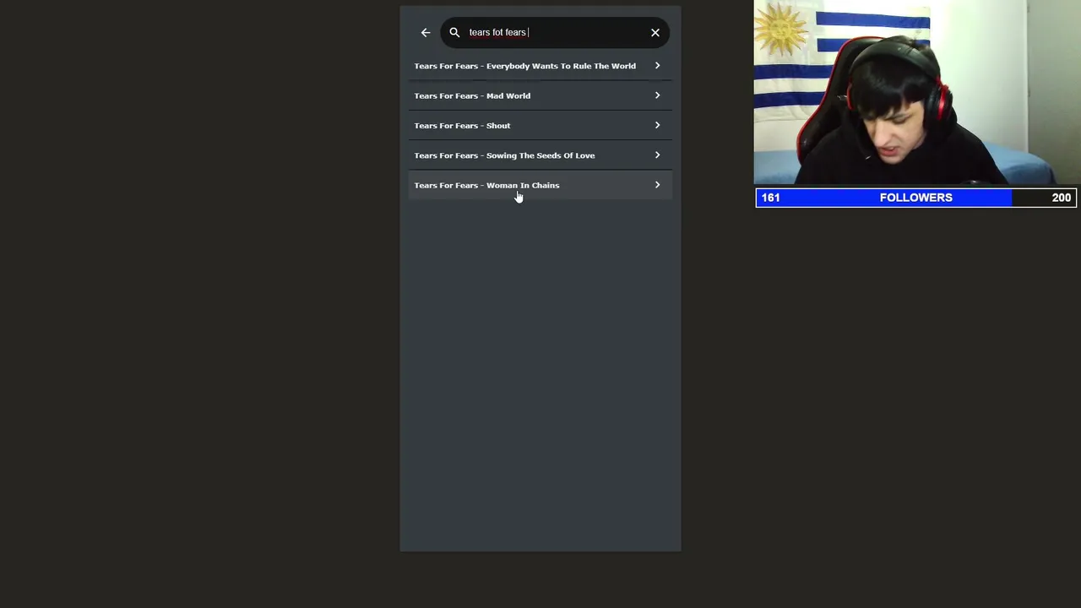Expand chevron for Everybody Wants To Rule The World

point(657,66)
